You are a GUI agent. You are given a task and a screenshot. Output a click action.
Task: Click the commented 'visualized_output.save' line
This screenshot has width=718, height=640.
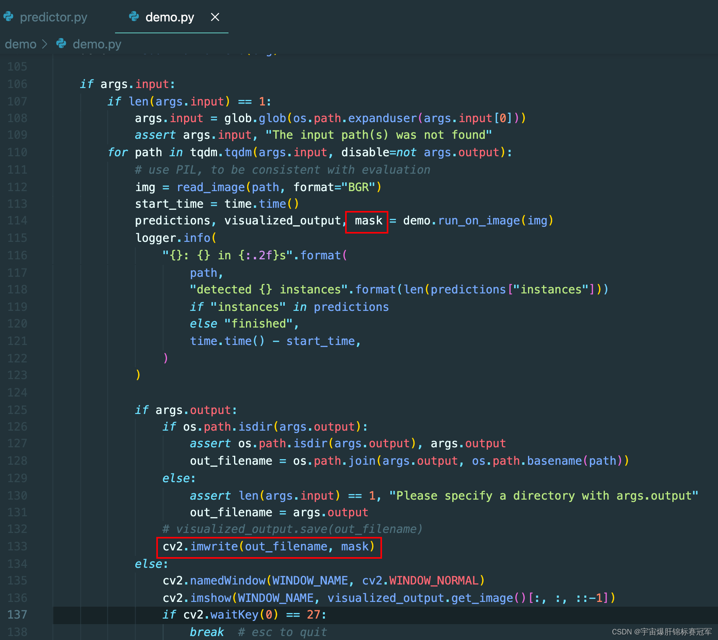(x=293, y=529)
